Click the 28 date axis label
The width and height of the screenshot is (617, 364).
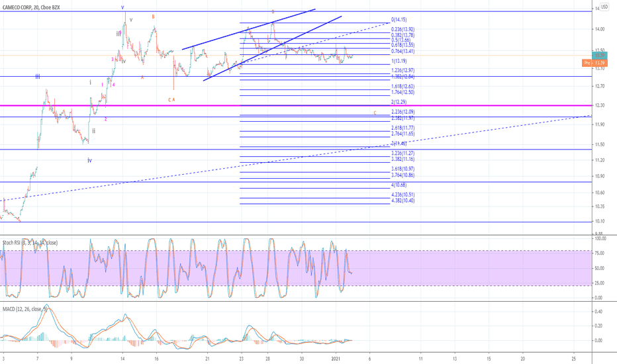point(267,359)
